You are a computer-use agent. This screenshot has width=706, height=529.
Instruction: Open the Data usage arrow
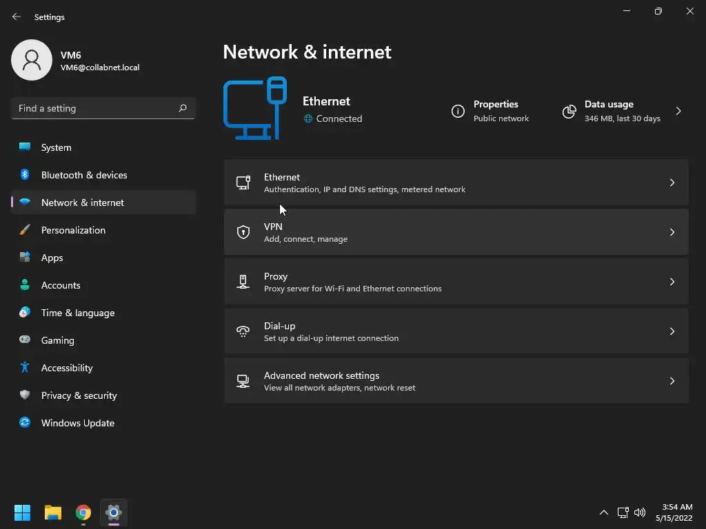[678, 111]
